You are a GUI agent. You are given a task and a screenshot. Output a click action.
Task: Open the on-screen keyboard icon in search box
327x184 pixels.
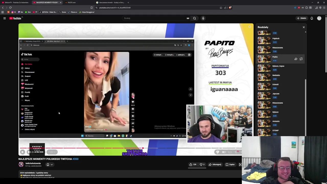click(x=188, y=18)
